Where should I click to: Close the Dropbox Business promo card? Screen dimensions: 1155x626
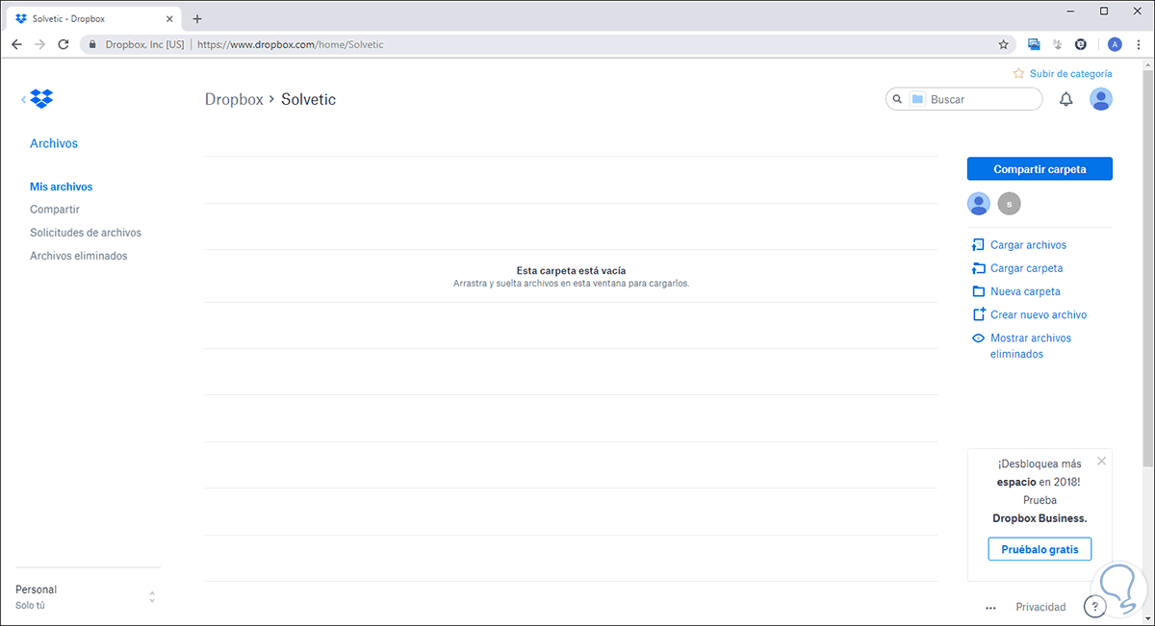pyautogui.click(x=1102, y=461)
